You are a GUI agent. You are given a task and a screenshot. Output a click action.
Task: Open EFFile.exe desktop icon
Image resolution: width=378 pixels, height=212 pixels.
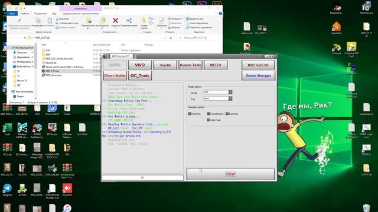(x=53, y=130)
